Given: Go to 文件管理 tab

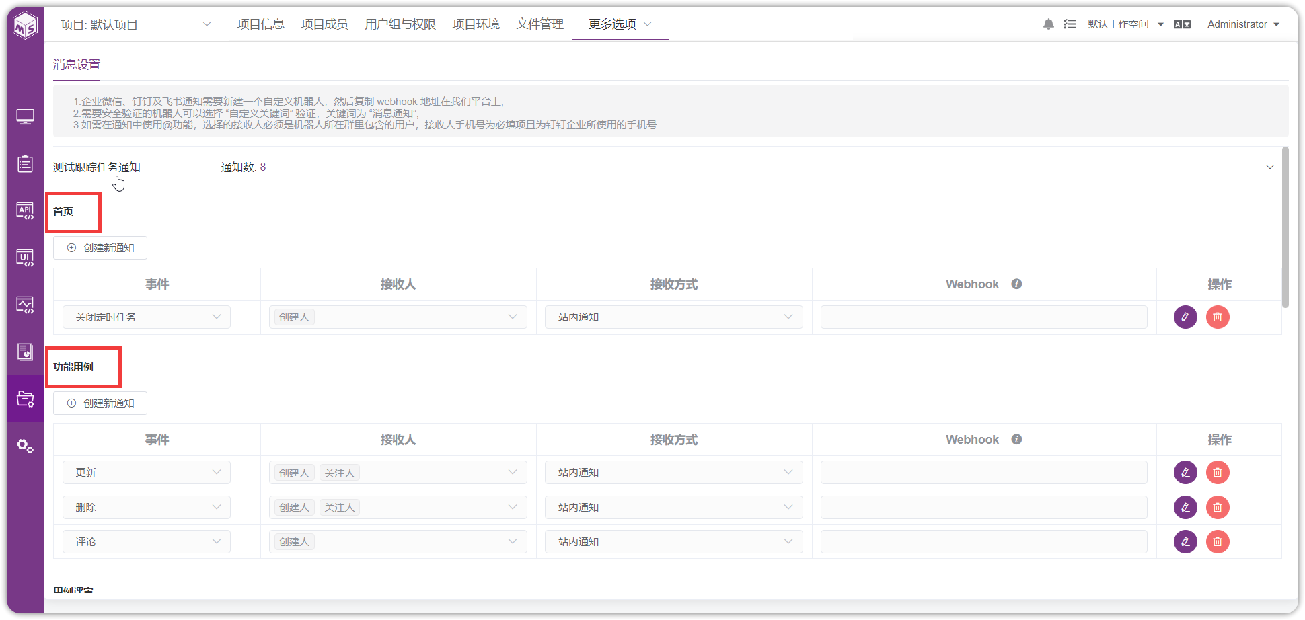Looking at the screenshot, I should (539, 24).
